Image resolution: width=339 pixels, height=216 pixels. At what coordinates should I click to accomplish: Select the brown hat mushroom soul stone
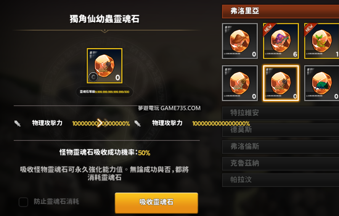click(240, 41)
